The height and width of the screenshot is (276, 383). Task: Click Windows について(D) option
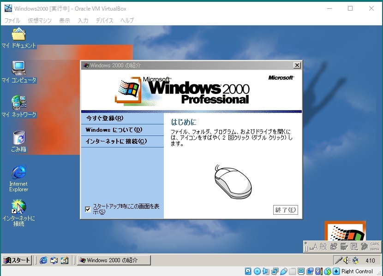pos(122,130)
